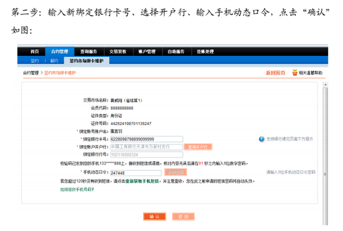Click the green 重新获取手机短信 link
Viewport: 343px width, 231px height.
point(142,181)
